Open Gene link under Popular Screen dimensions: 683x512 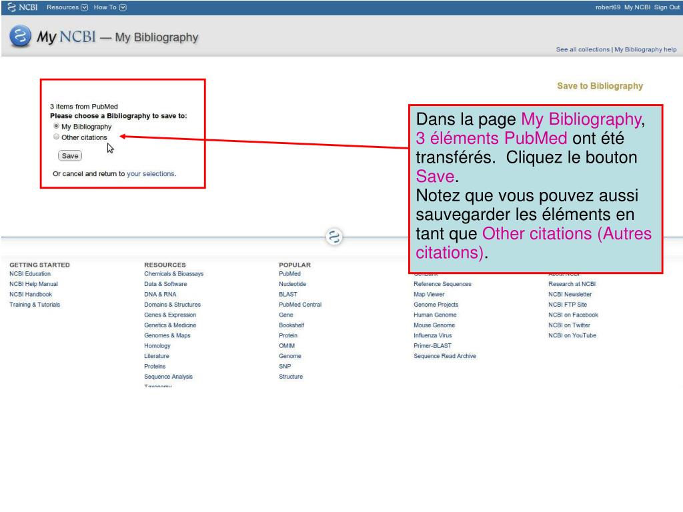(285, 315)
